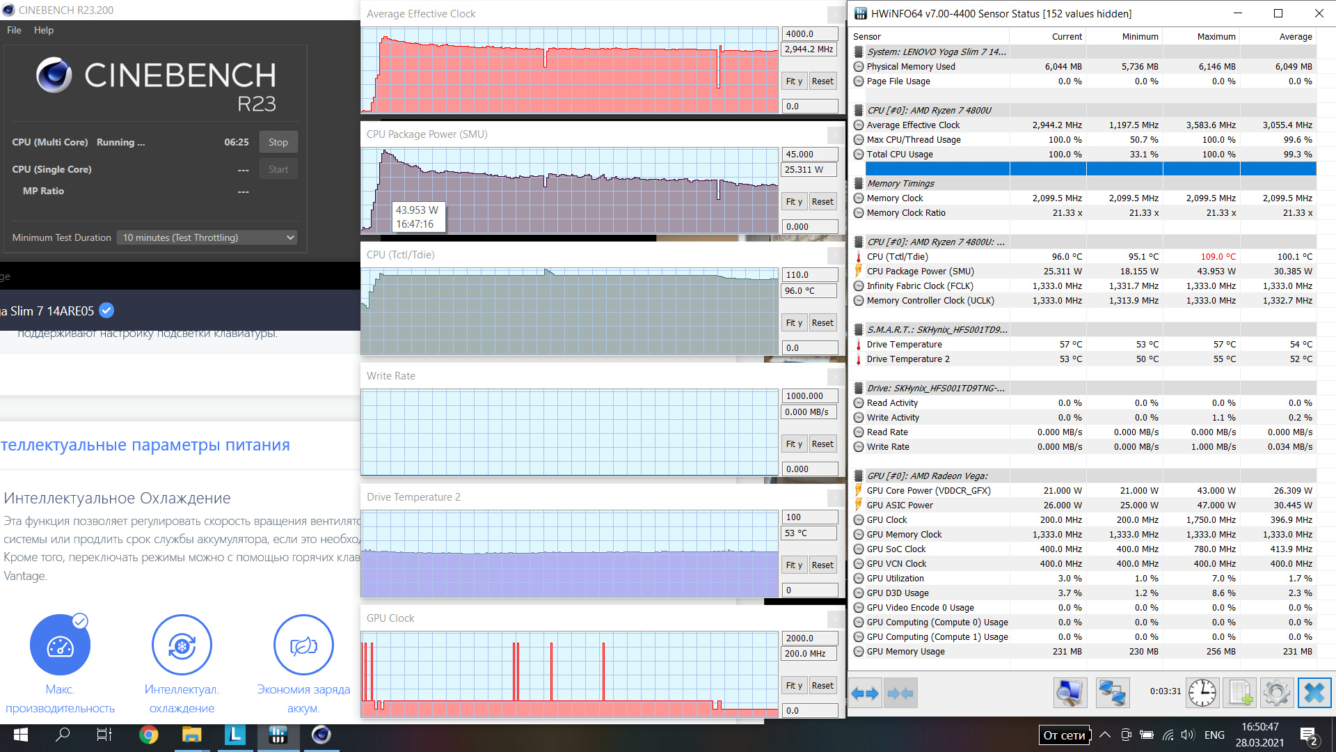1336x752 pixels.
Task: Select the Intelligent cooling mode icon
Action: pyautogui.click(x=182, y=645)
